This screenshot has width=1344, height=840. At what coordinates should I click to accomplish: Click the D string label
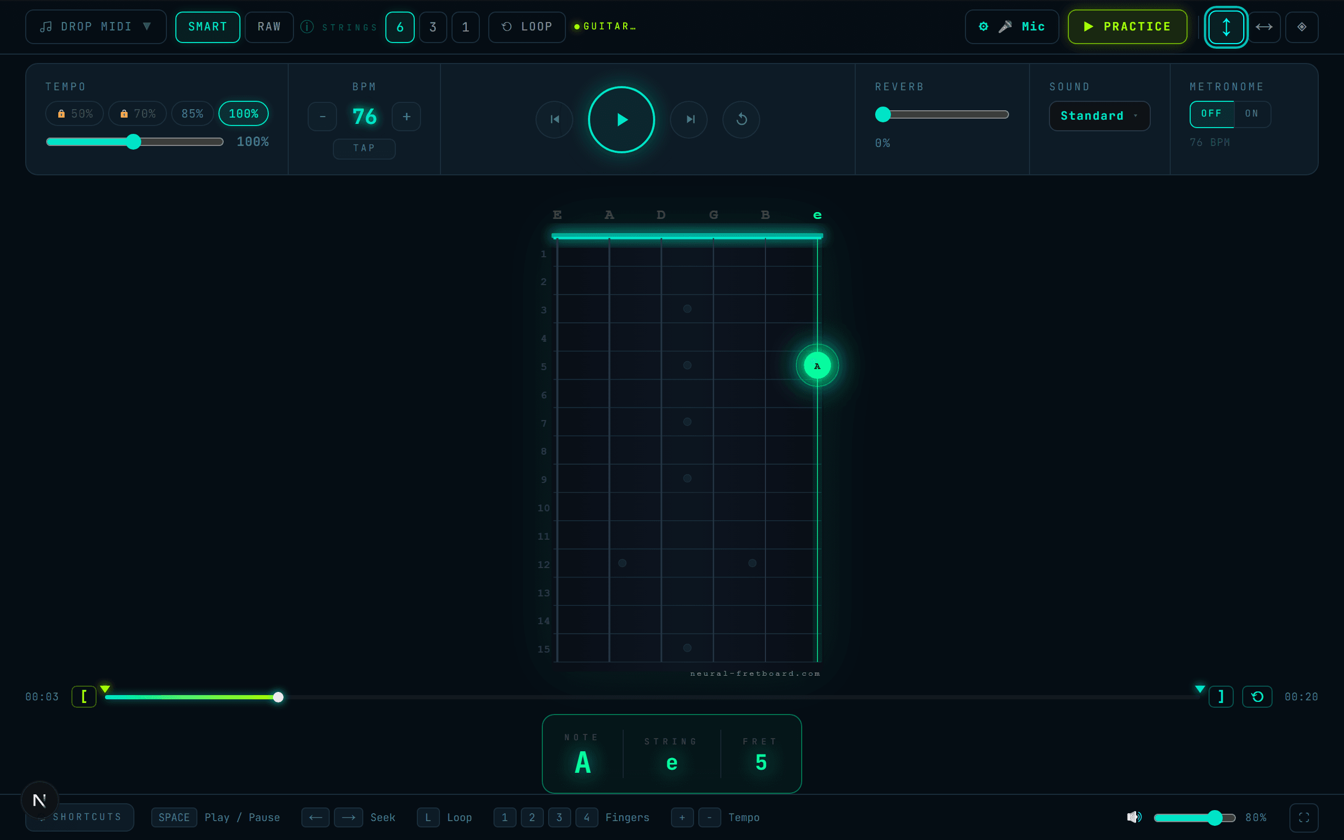(x=661, y=215)
